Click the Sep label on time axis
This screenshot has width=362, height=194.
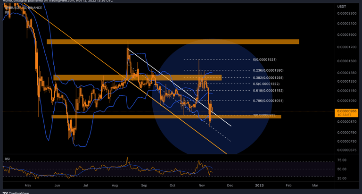144,186
